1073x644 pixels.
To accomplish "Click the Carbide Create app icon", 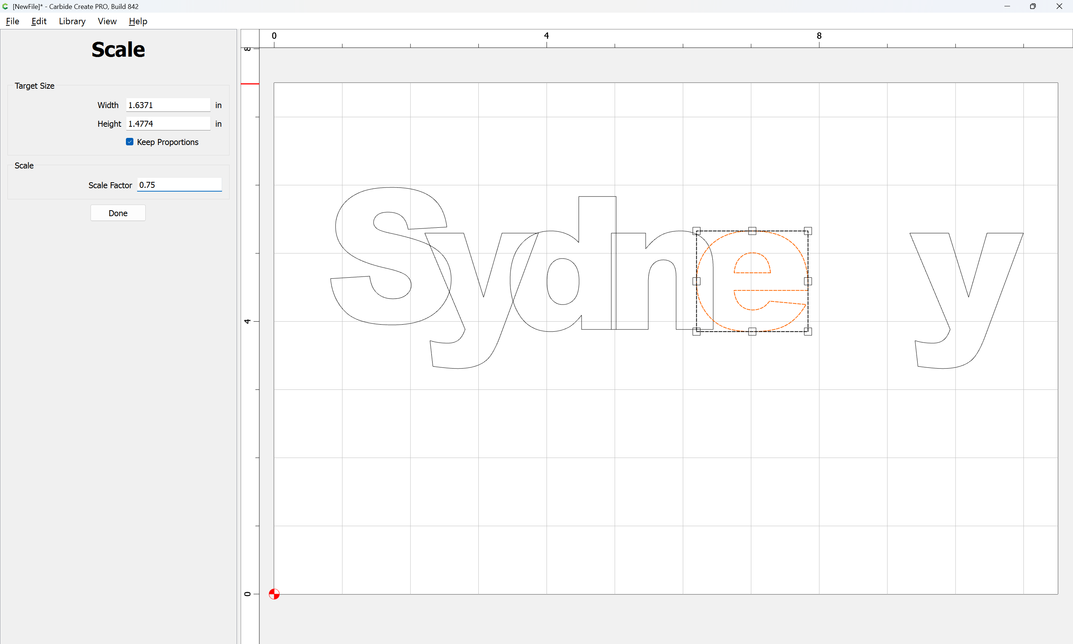I will pos(5,6).
